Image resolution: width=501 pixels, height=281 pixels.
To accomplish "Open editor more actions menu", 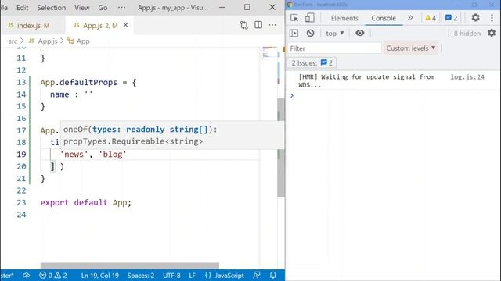I will [x=272, y=25].
